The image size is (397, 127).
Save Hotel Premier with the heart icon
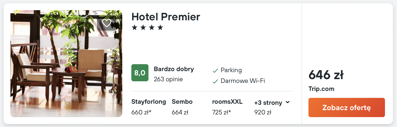(x=107, y=23)
